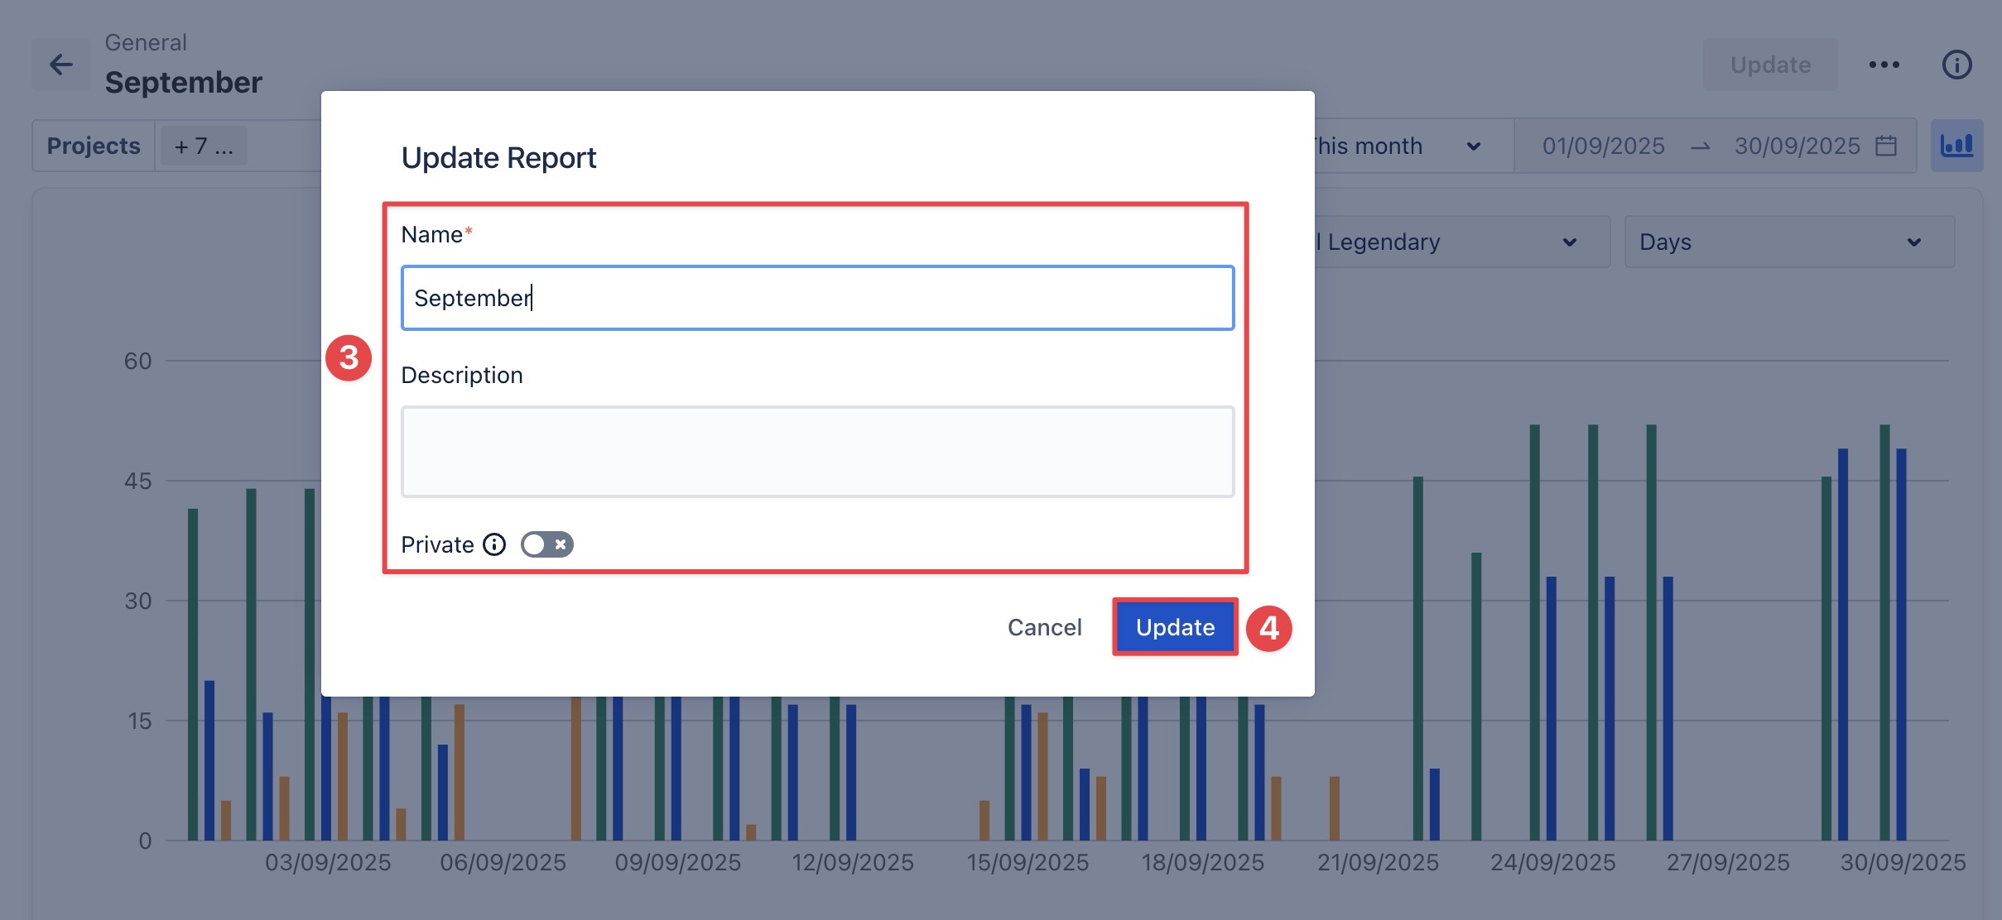2002x920 pixels.
Task: Open the Legendary dropdown
Action: pyautogui.click(x=1457, y=242)
